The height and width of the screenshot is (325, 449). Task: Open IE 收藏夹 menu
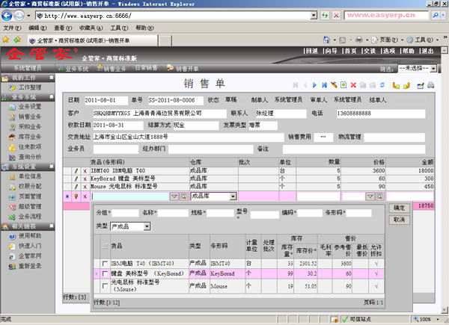coord(91,28)
